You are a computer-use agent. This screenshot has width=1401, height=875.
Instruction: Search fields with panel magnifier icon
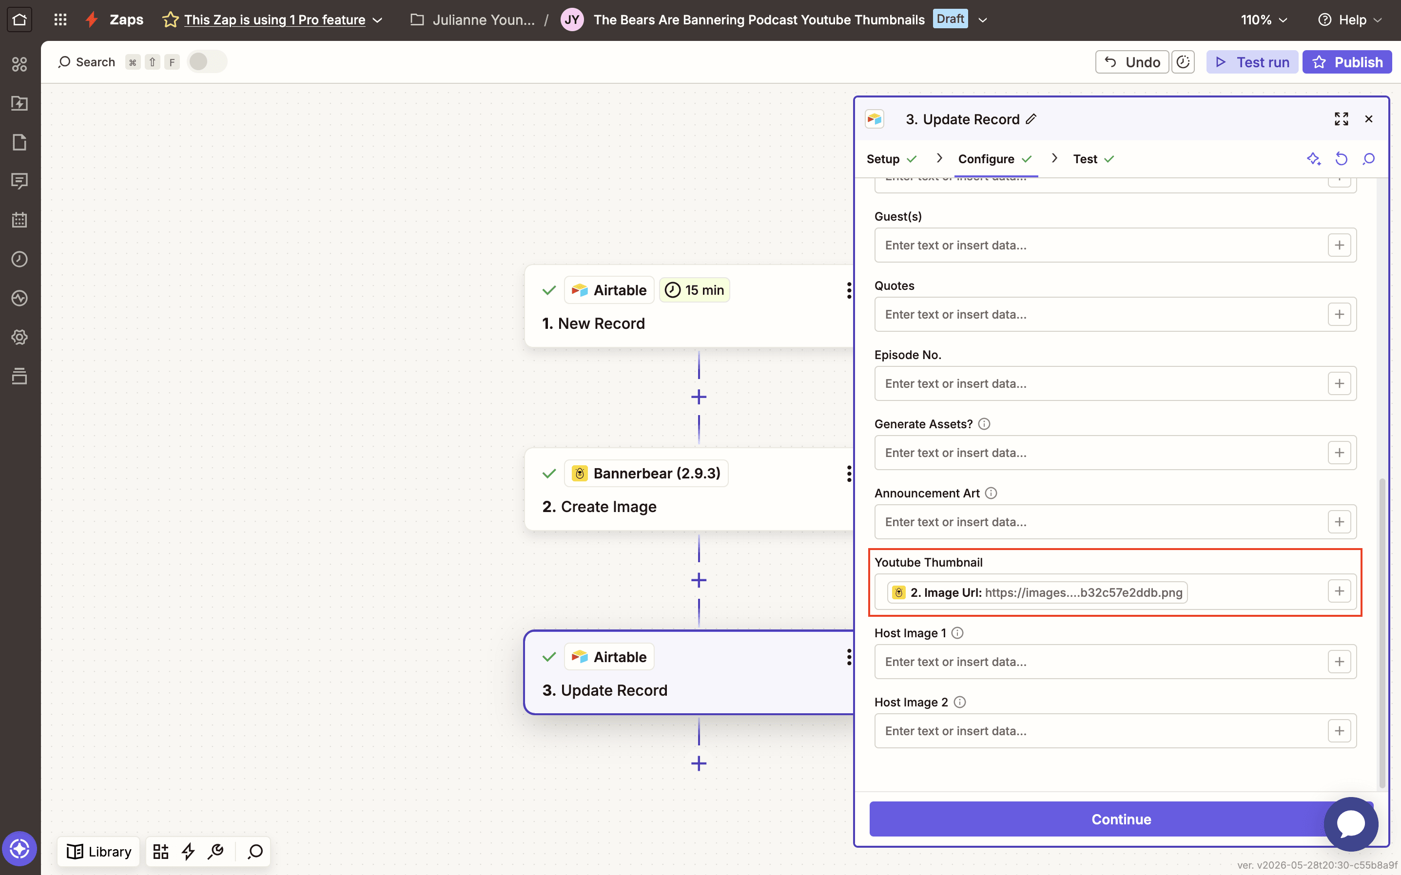click(1368, 158)
